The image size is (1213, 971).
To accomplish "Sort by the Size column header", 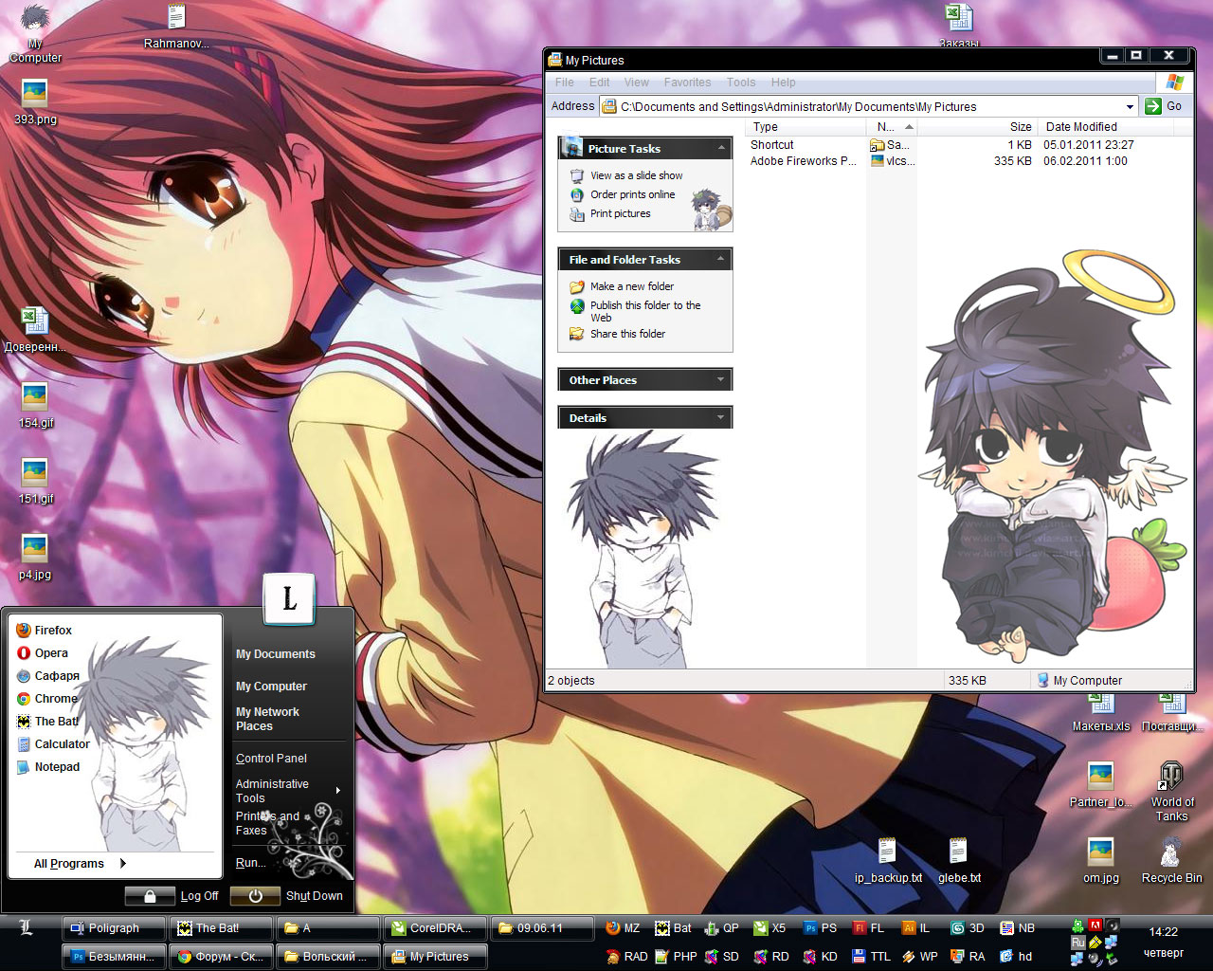I will [x=977, y=126].
